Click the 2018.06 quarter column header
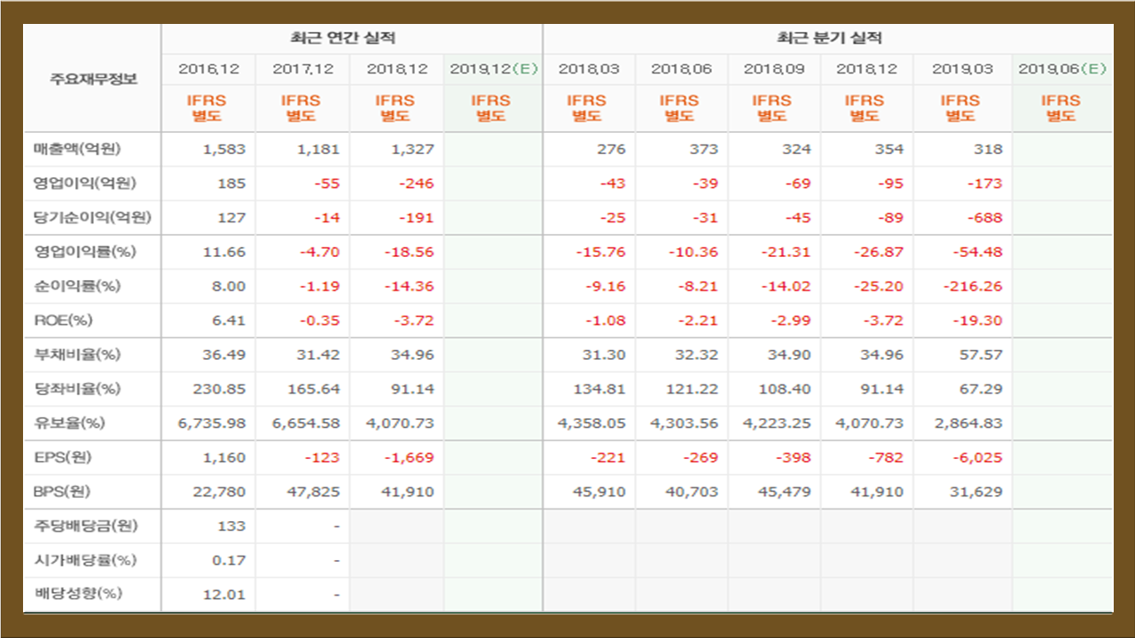Viewport: 1135px width, 638px height. pyautogui.click(x=682, y=69)
